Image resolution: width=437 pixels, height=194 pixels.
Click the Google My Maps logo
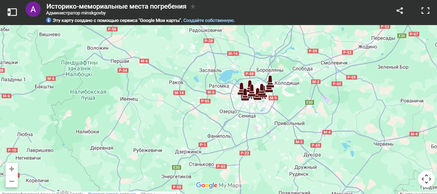[x=218, y=185]
